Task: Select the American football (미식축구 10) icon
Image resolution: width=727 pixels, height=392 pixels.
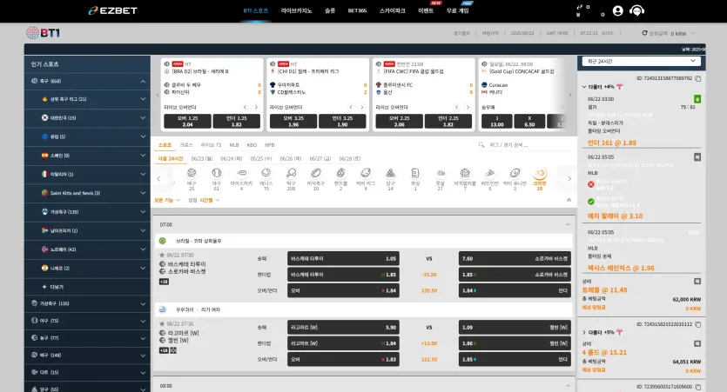Action: point(316,173)
